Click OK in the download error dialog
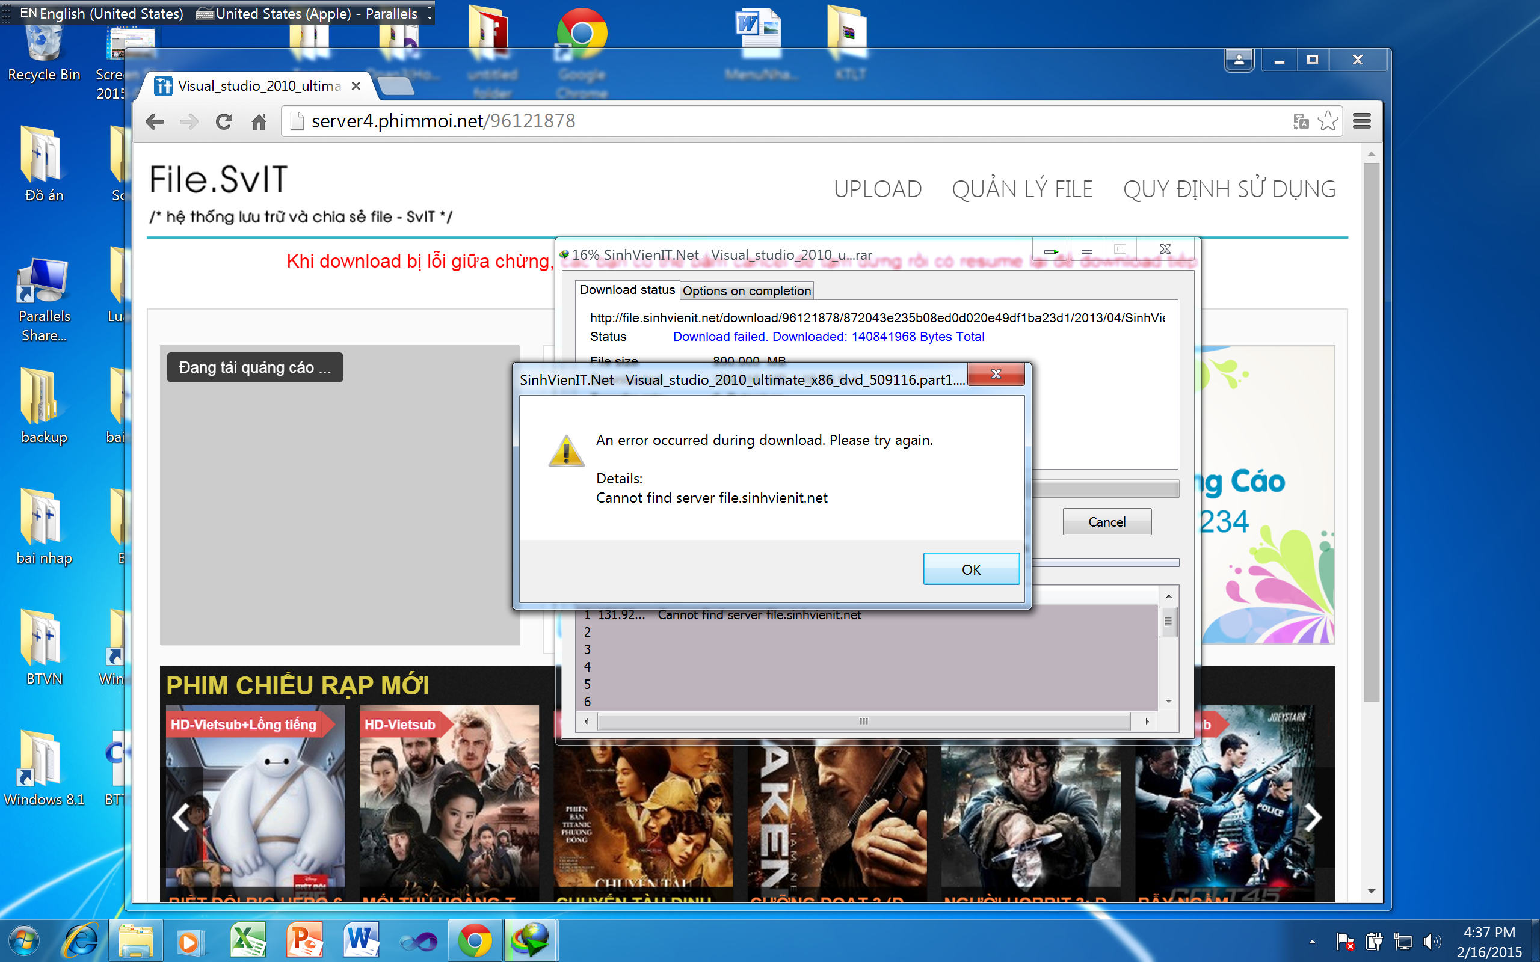This screenshot has width=1540, height=962. tap(970, 569)
